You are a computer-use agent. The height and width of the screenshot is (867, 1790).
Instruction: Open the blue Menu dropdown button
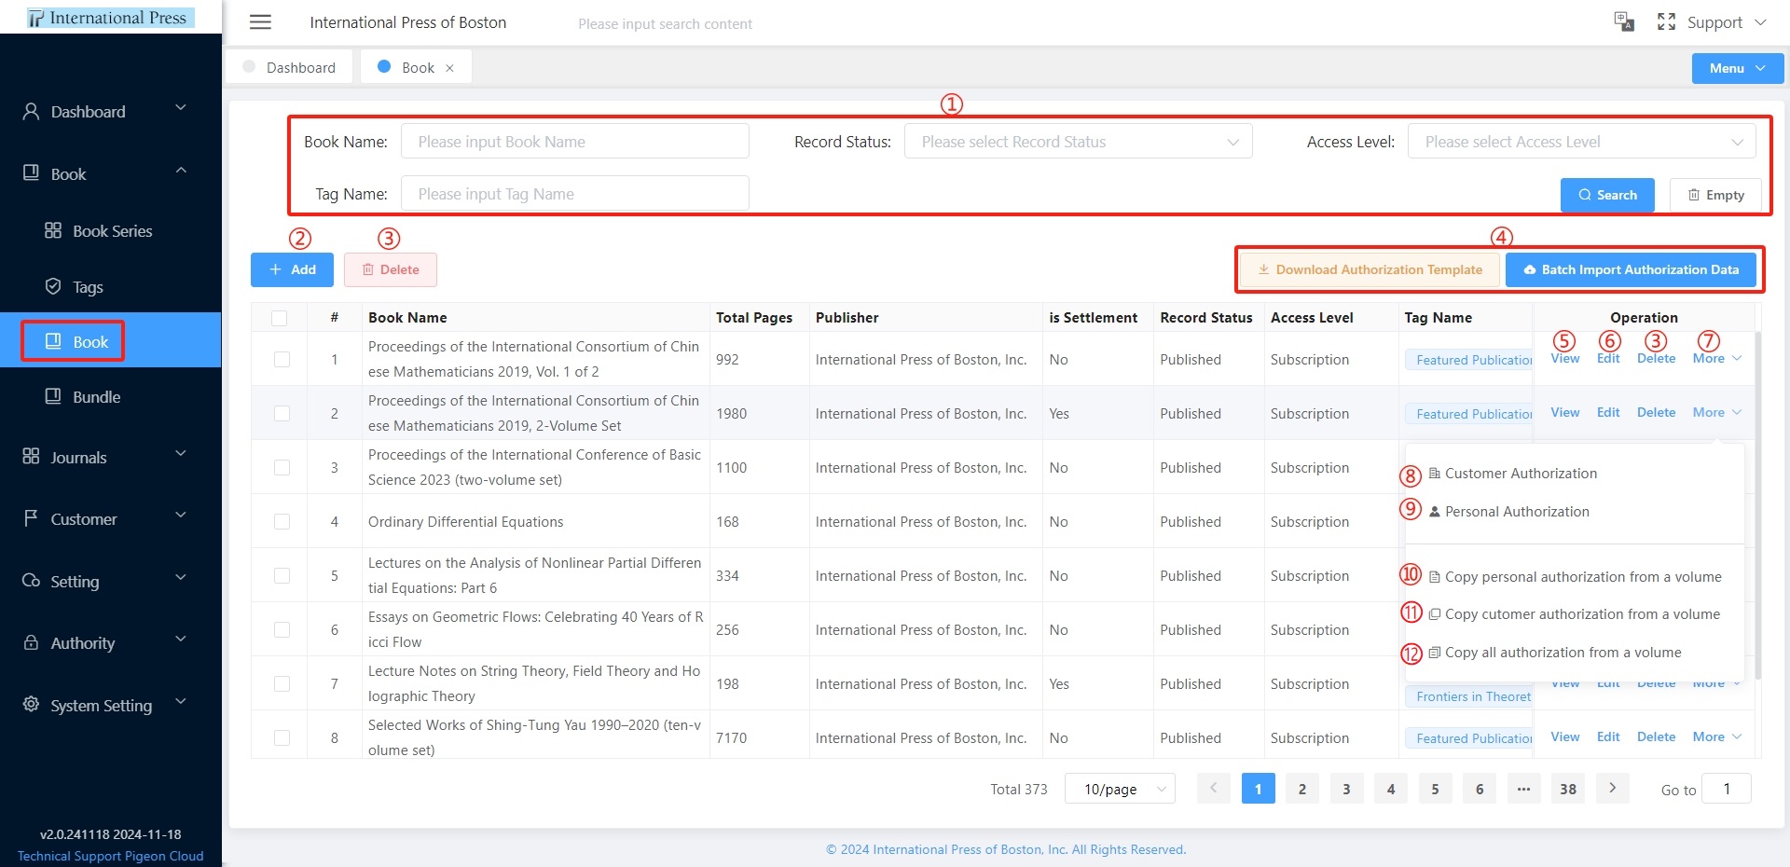coord(1737,68)
